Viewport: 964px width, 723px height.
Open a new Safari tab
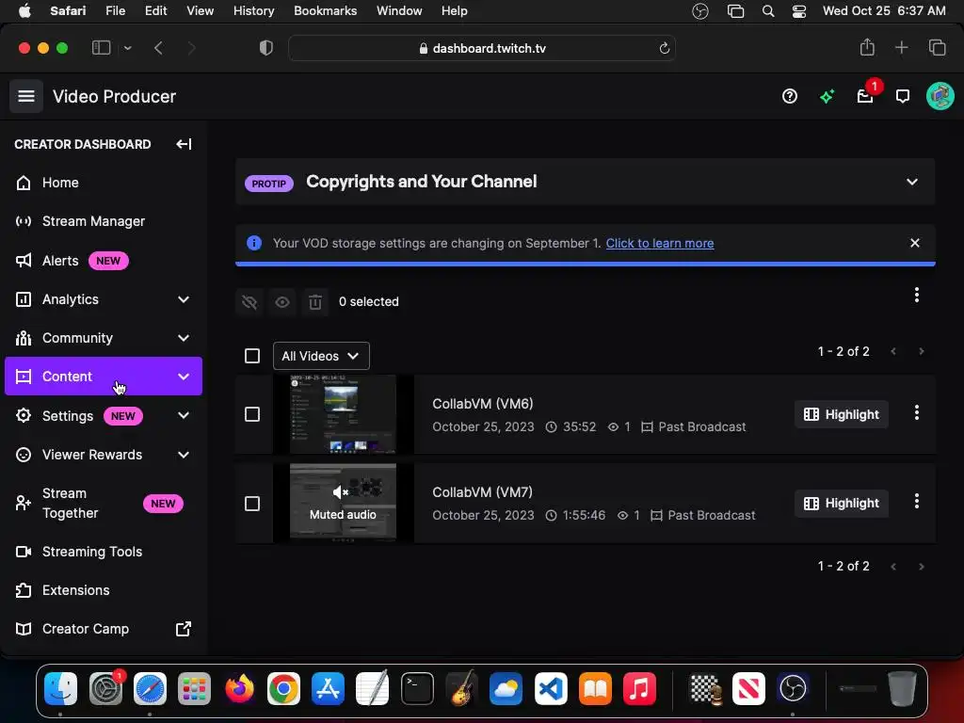coord(901,47)
